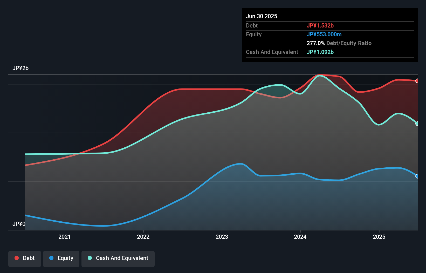Click the Debt/Equity Ratio link text

(x=349, y=43)
